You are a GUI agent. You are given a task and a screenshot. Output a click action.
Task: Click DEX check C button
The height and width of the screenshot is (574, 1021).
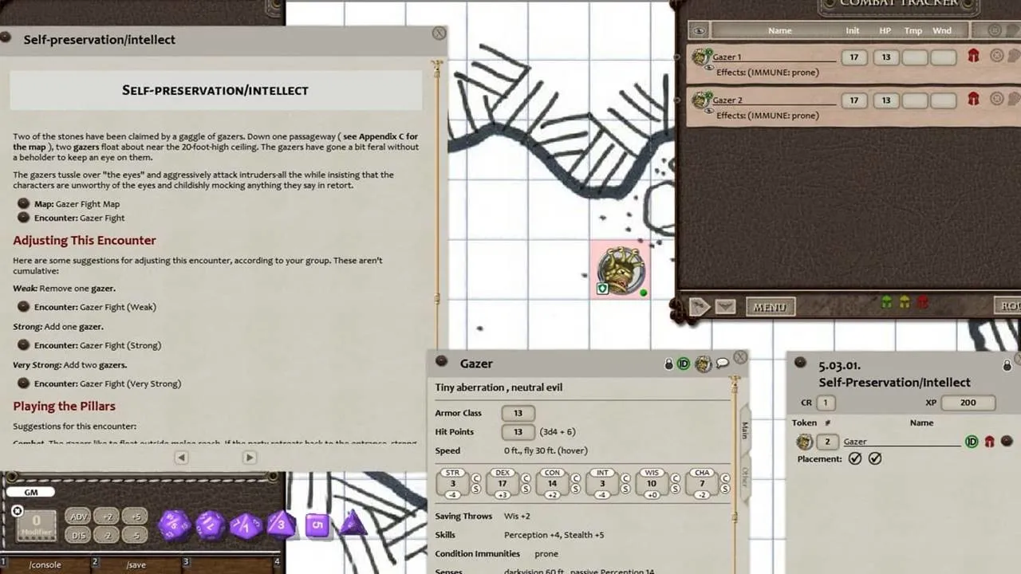[x=526, y=478]
